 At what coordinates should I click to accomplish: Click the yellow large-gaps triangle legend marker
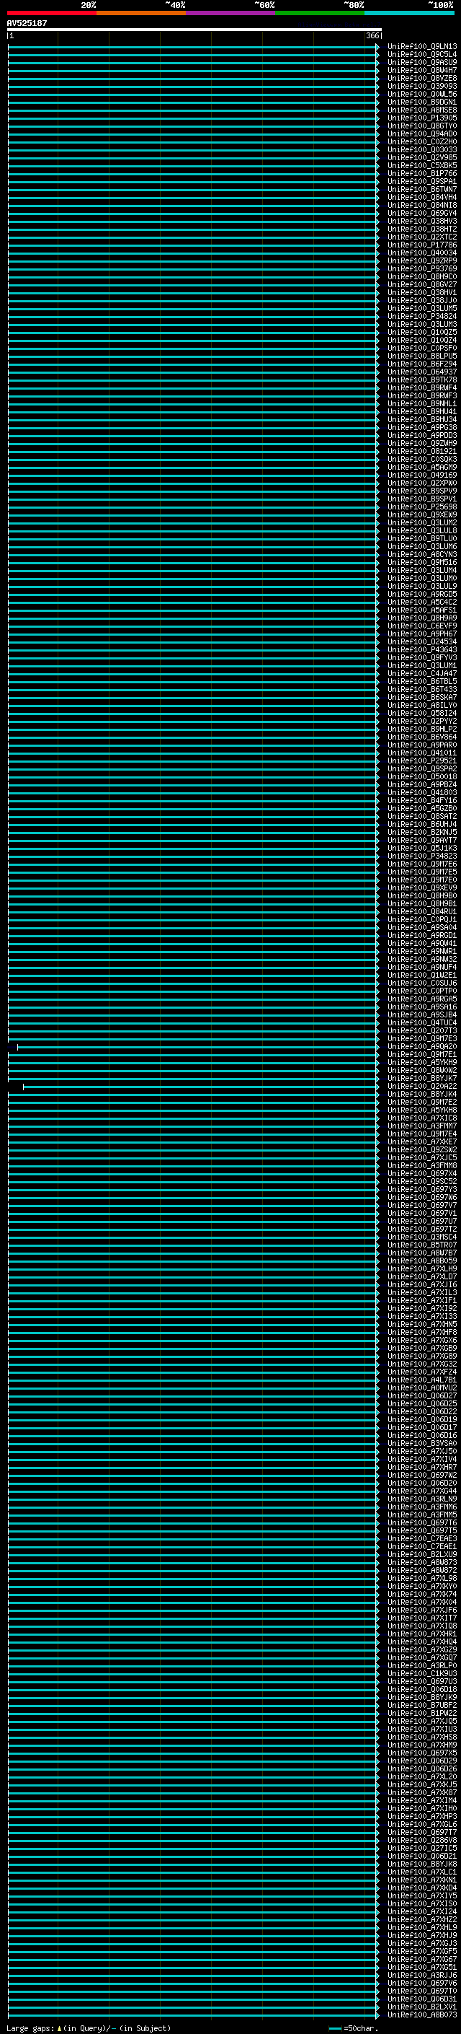(x=59, y=2028)
